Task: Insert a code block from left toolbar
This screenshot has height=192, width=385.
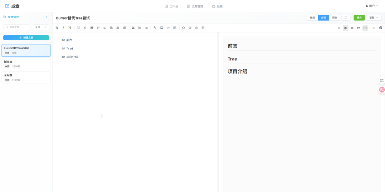Action: point(168,28)
